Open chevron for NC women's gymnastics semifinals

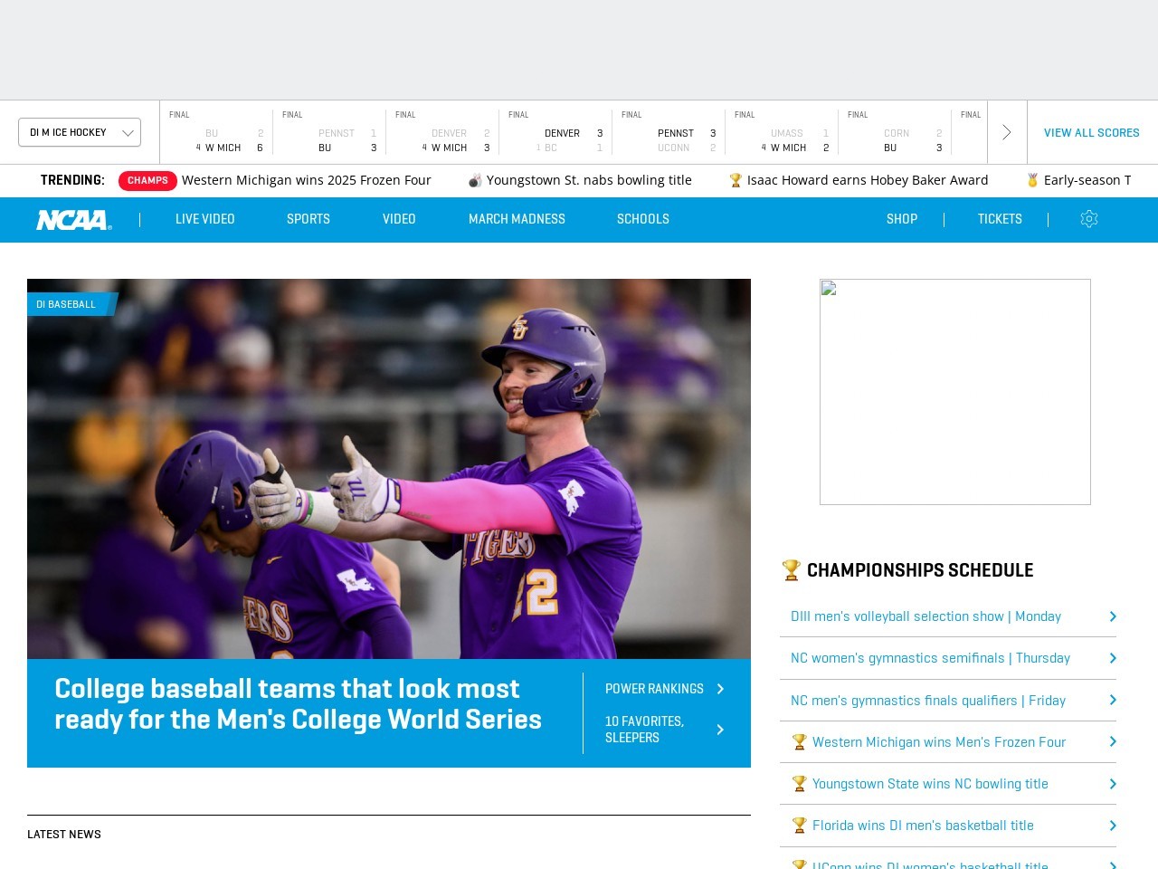1113,658
